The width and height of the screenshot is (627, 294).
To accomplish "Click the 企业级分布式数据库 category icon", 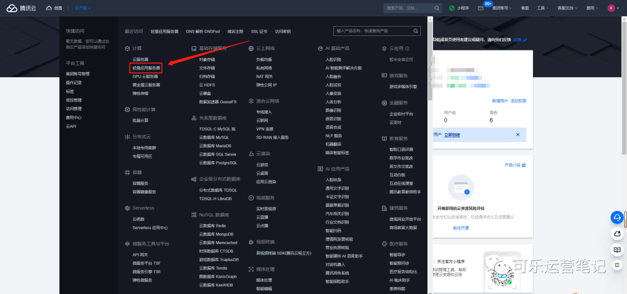I will click(x=194, y=179).
